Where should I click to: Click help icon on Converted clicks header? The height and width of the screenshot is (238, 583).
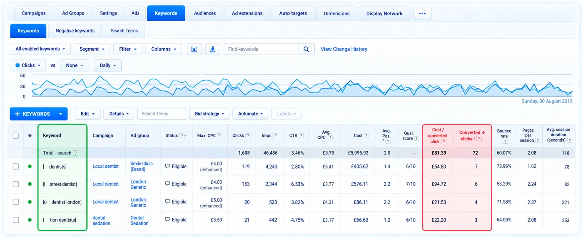click(x=479, y=139)
